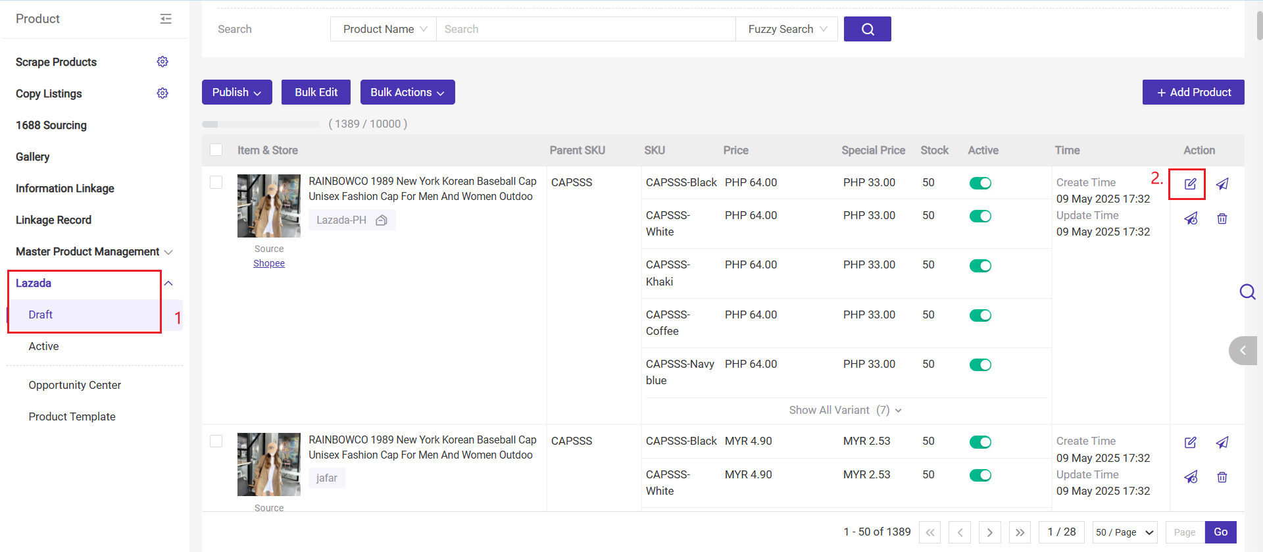Delete the jafar store product
The image size is (1263, 552).
click(1222, 477)
